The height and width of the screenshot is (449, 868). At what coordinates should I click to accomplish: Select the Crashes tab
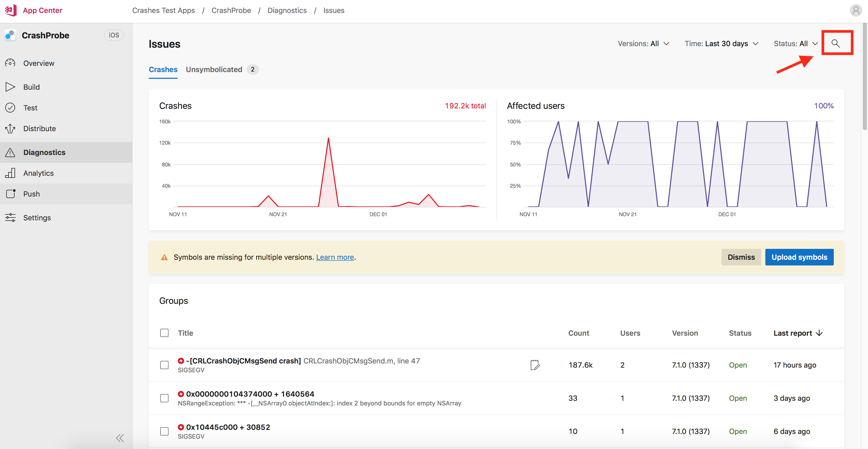click(x=163, y=69)
